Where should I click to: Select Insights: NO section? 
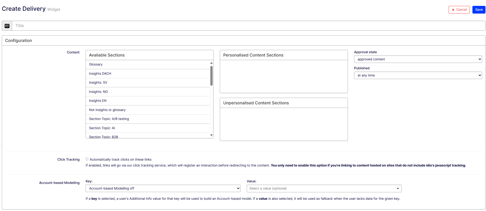point(148,92)
